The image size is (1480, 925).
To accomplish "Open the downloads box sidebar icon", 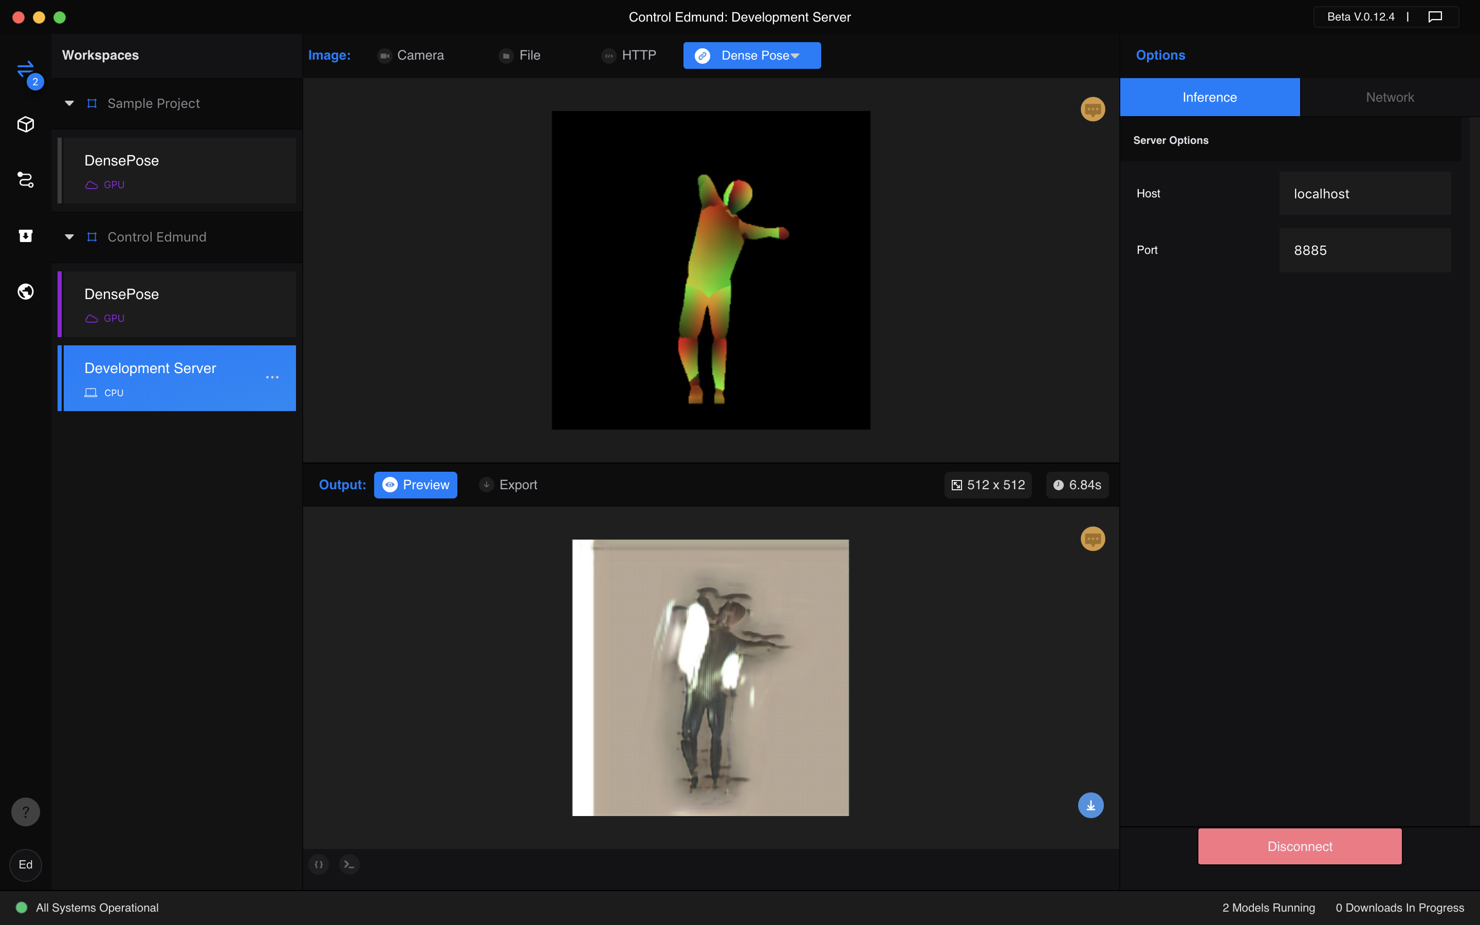I will pyautogui.click(x=25, y=235).
